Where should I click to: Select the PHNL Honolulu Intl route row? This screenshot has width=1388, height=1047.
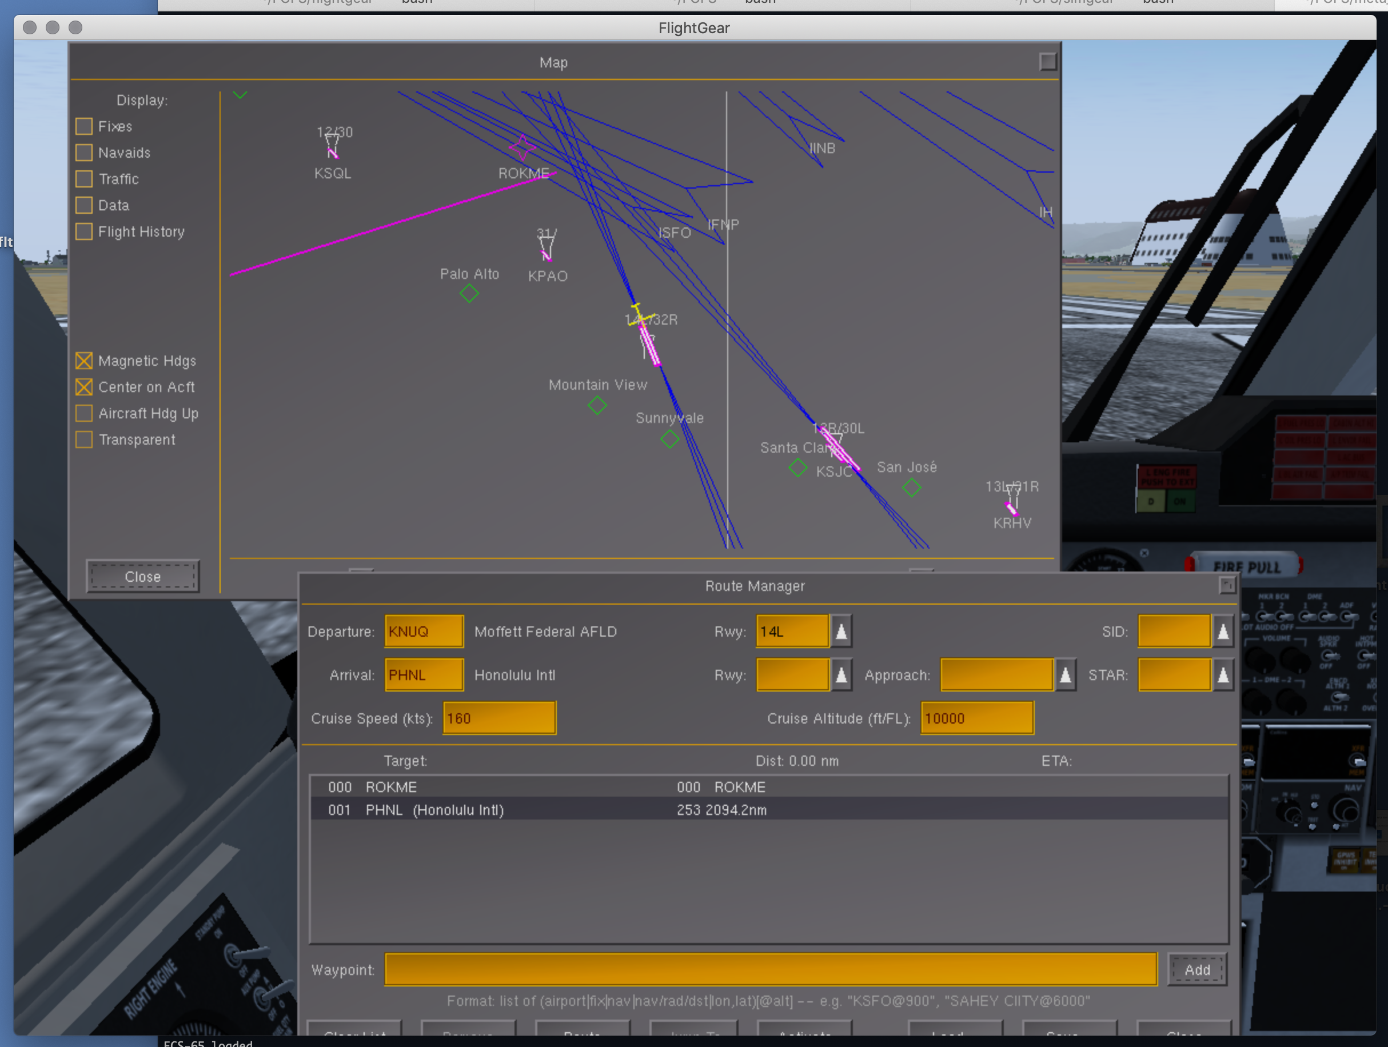769,810
